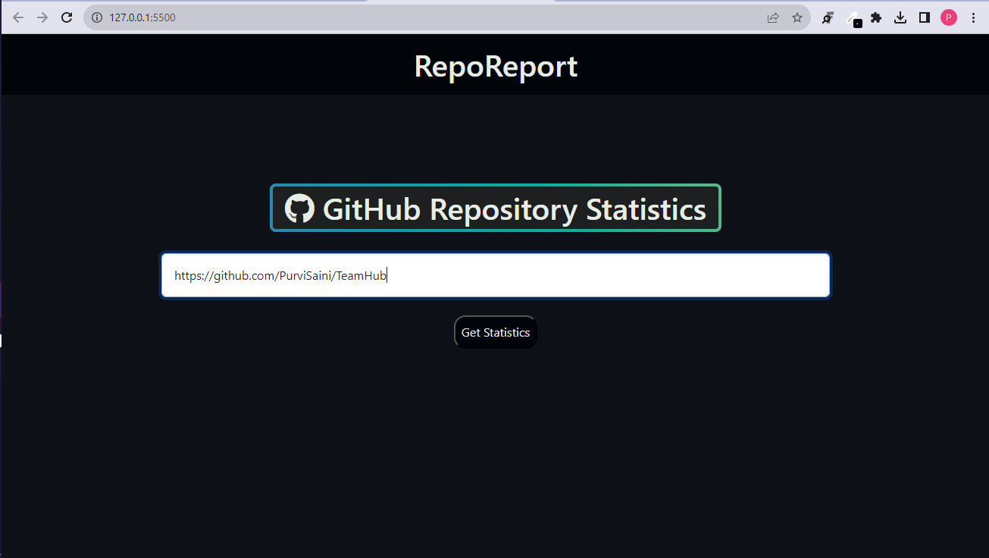Open the pen extension with badge

click(x=853, y=18)
